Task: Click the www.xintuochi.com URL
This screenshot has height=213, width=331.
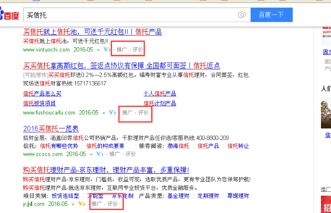Action: (x=46, y=50)
